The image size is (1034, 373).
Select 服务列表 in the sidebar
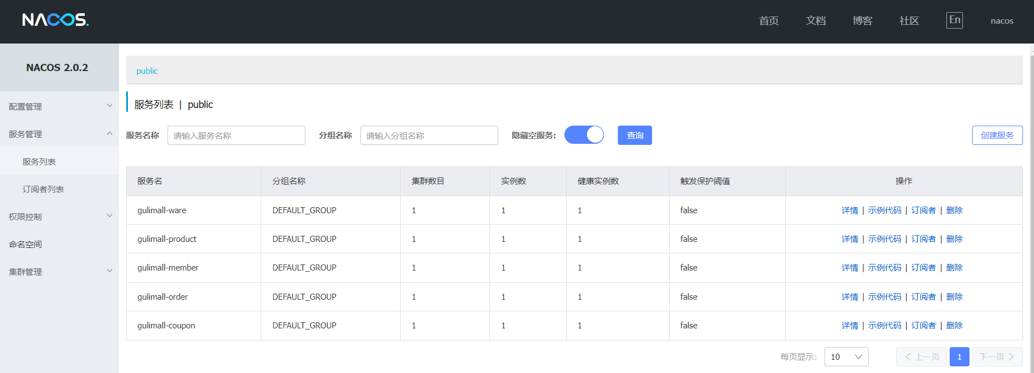[39, 161]
